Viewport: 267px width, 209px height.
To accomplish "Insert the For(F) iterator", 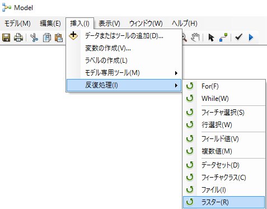I will (x=224, y=86).
